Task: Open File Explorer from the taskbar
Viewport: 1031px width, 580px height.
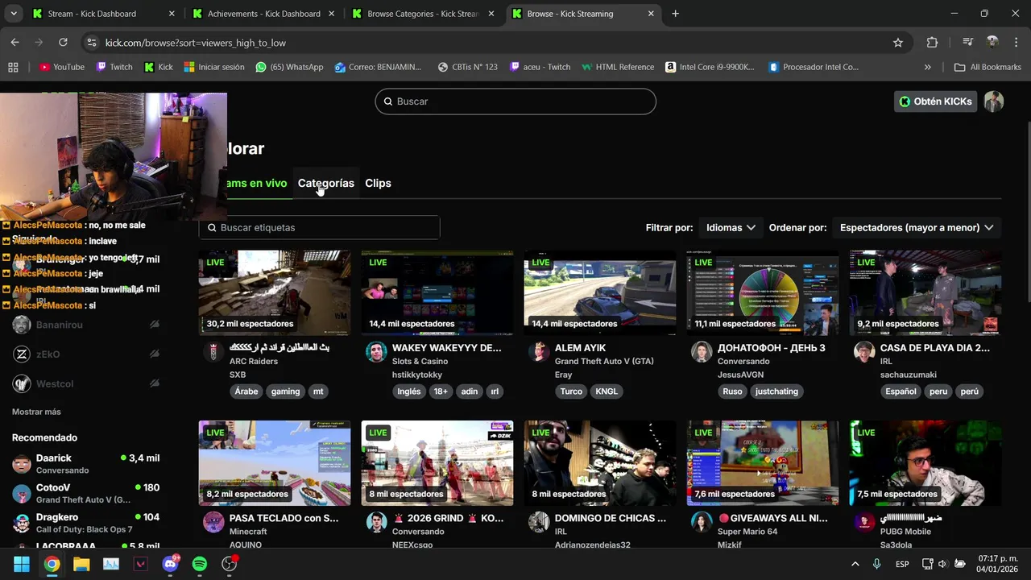Action: point(81,564)
